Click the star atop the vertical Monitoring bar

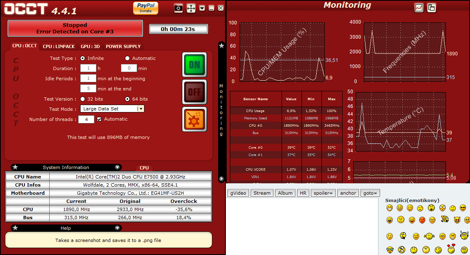(x=221, y=46)
